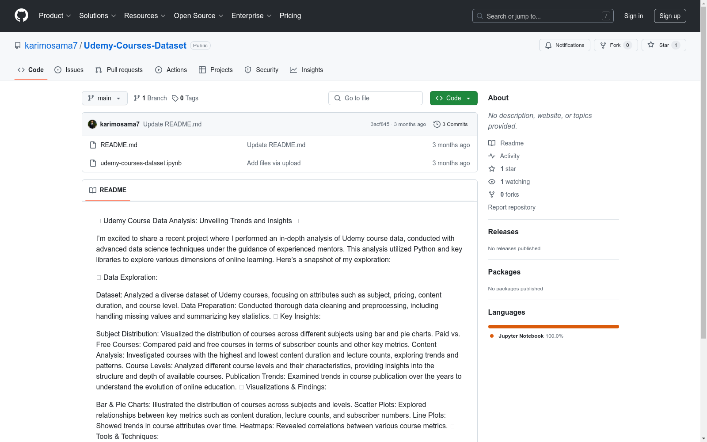Click the fork count badge showing 0

tap(627, 45)
